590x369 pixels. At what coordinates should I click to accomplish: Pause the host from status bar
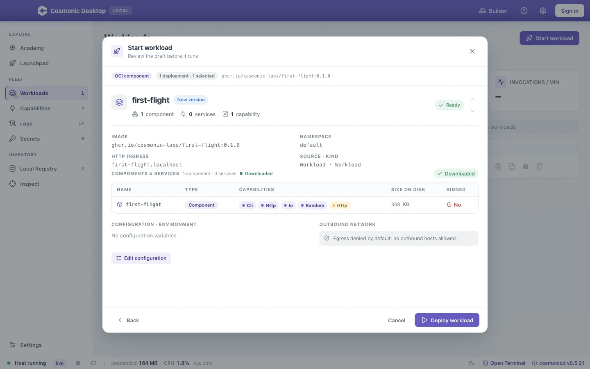click(78, 363)
